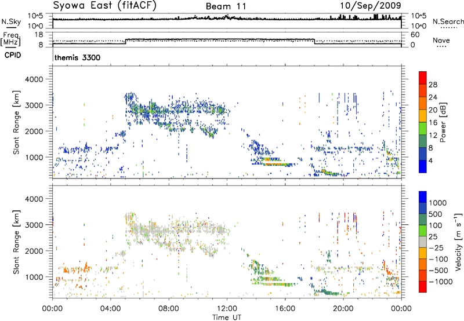Click the '1000' velocity colorbar value
464x321 pixels.
[437, 203]
